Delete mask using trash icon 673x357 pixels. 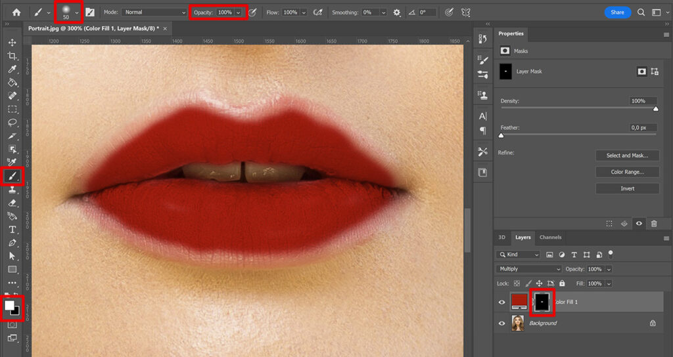(654, 224)
